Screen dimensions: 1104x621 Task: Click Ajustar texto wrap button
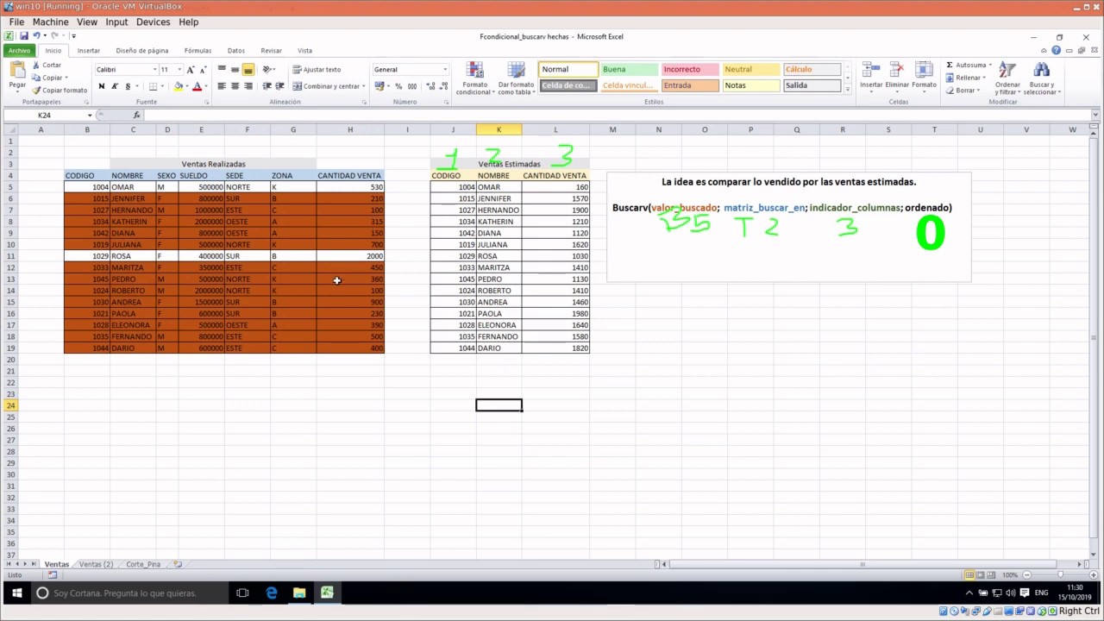[317, 70]
